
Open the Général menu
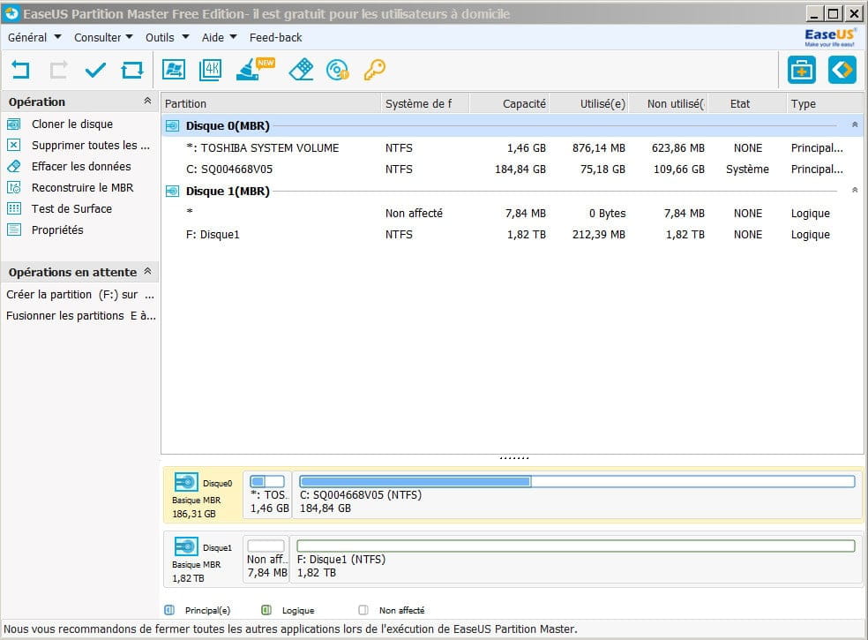pos(34,38)
